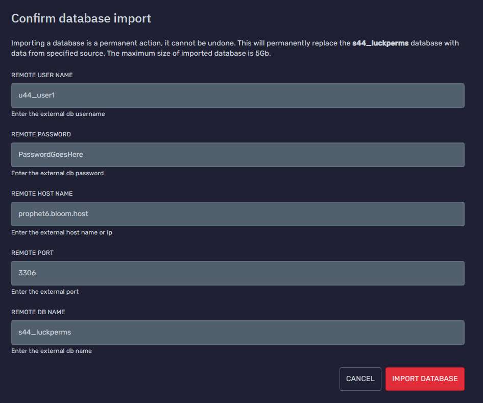This screenshot has height=403, width=483.
Task: Click into the Remote Port field
Action: [237, 273]
